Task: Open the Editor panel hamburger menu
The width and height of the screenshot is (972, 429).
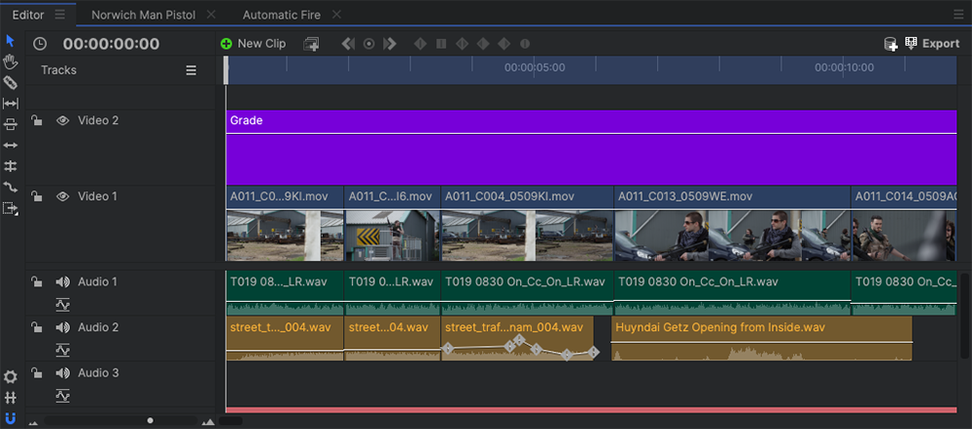Action: point(60,15)
